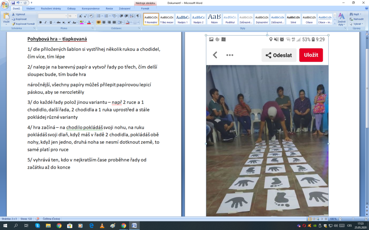Shrink font size with the smaller A icon

[85, 16]
